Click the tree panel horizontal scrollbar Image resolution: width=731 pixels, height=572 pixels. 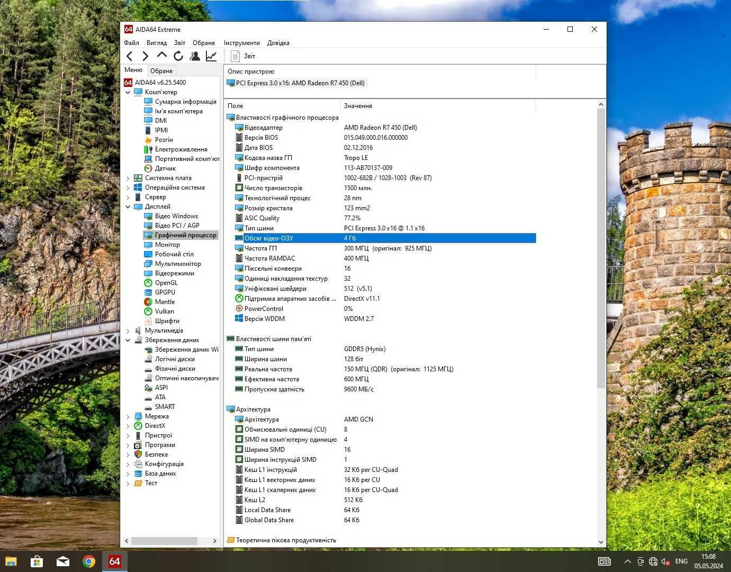click(x=165, y=541)
